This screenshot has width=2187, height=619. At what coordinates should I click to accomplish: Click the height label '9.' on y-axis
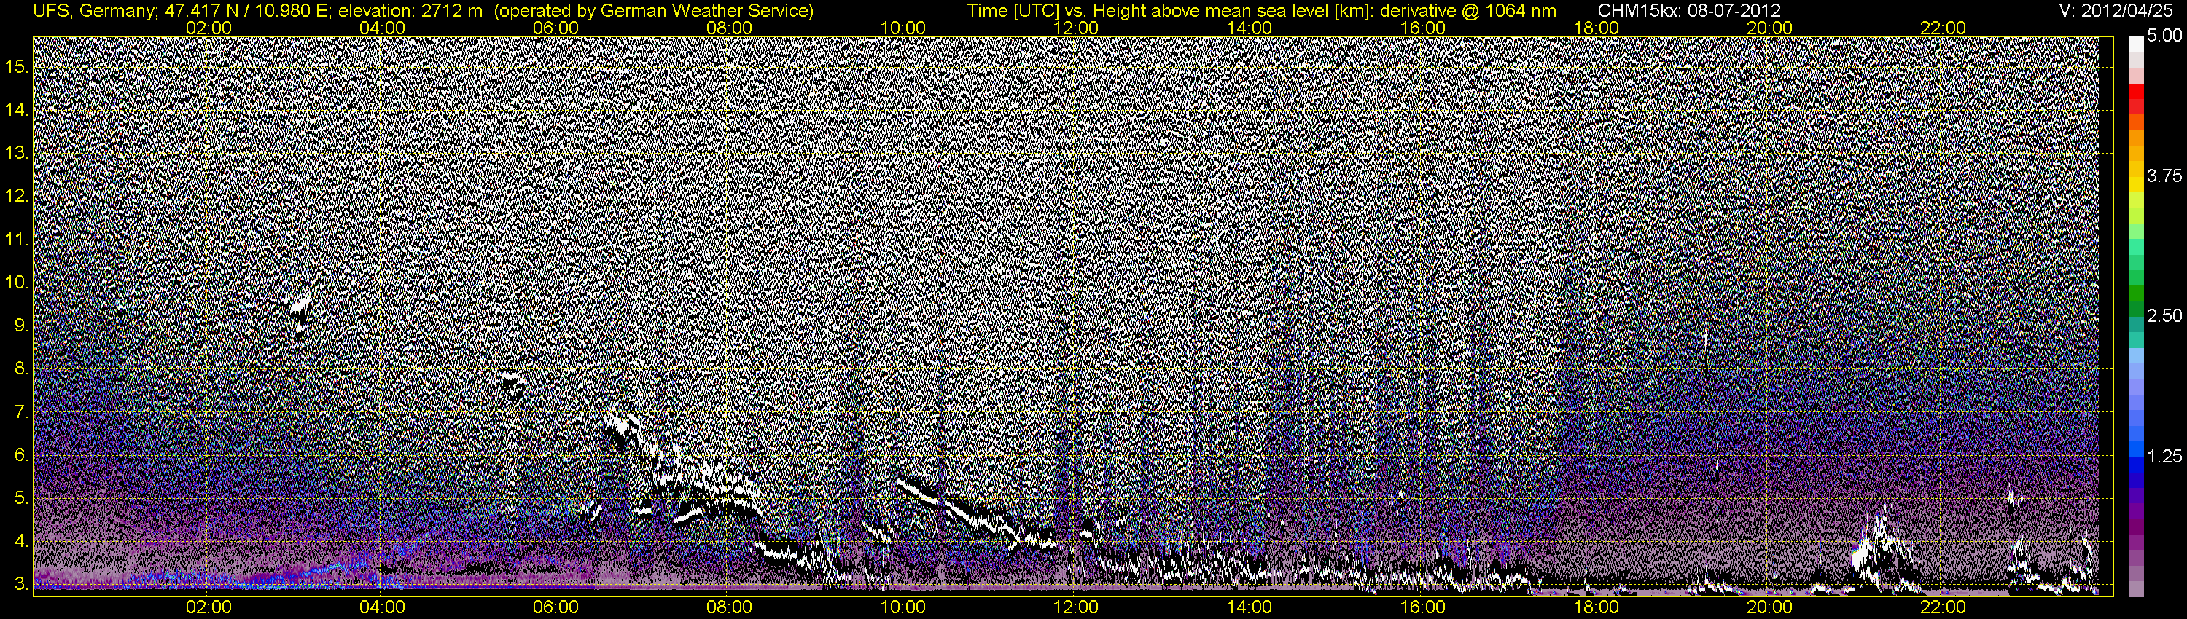point(21,326)
